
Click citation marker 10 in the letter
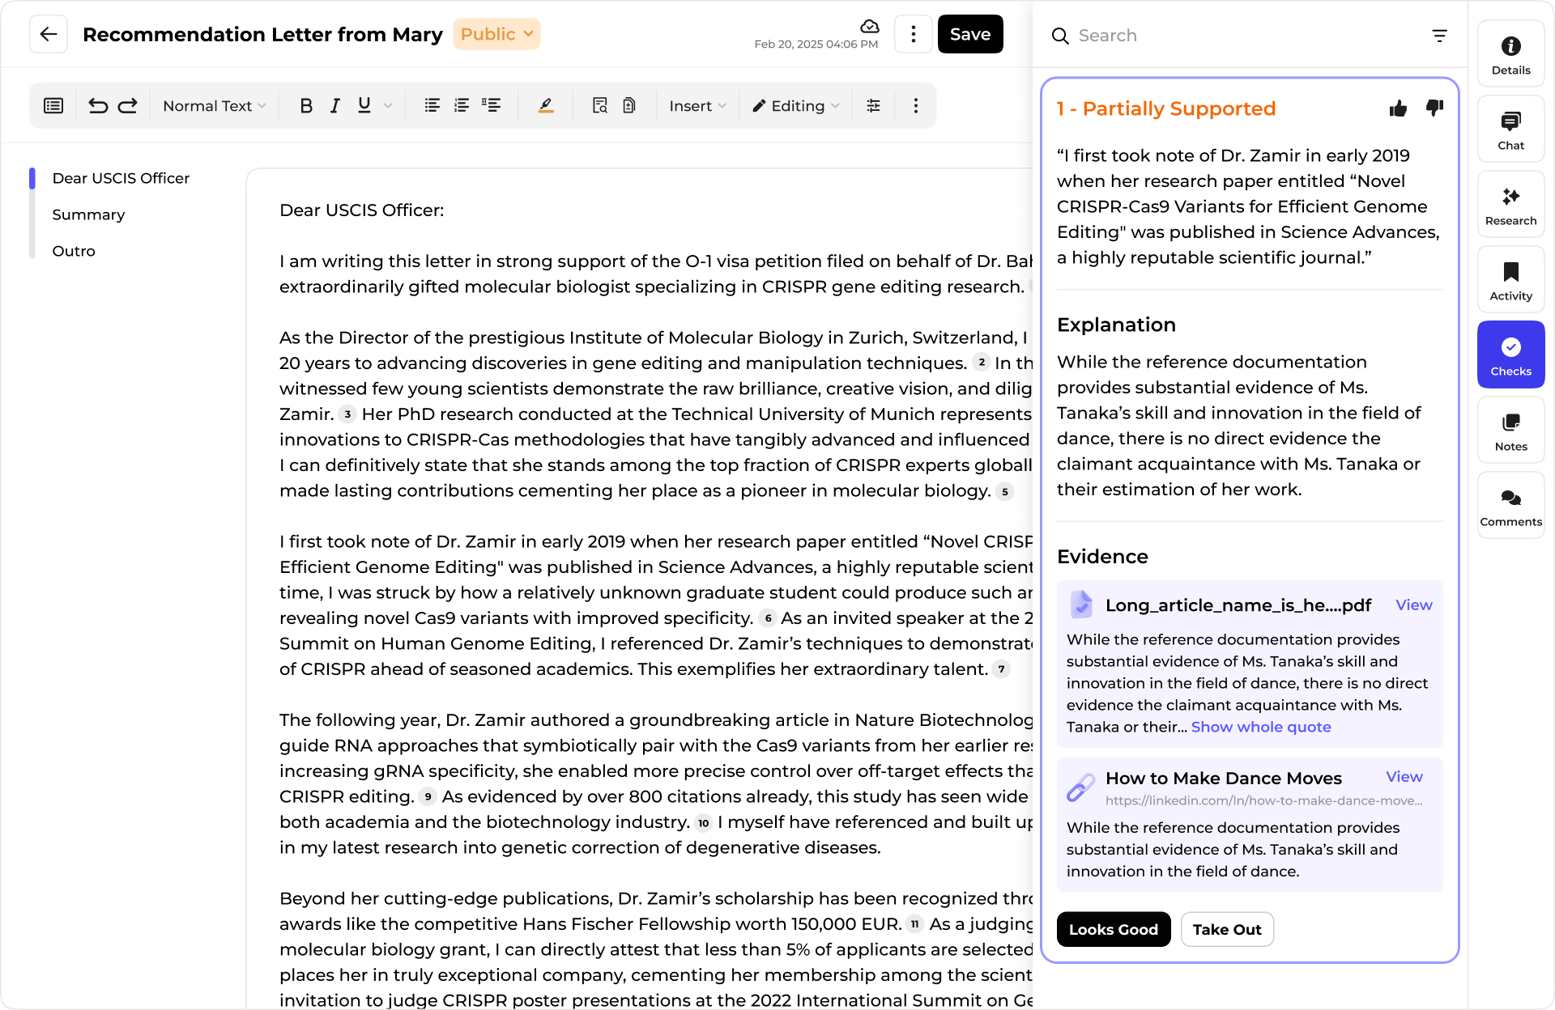click(704, 822)
